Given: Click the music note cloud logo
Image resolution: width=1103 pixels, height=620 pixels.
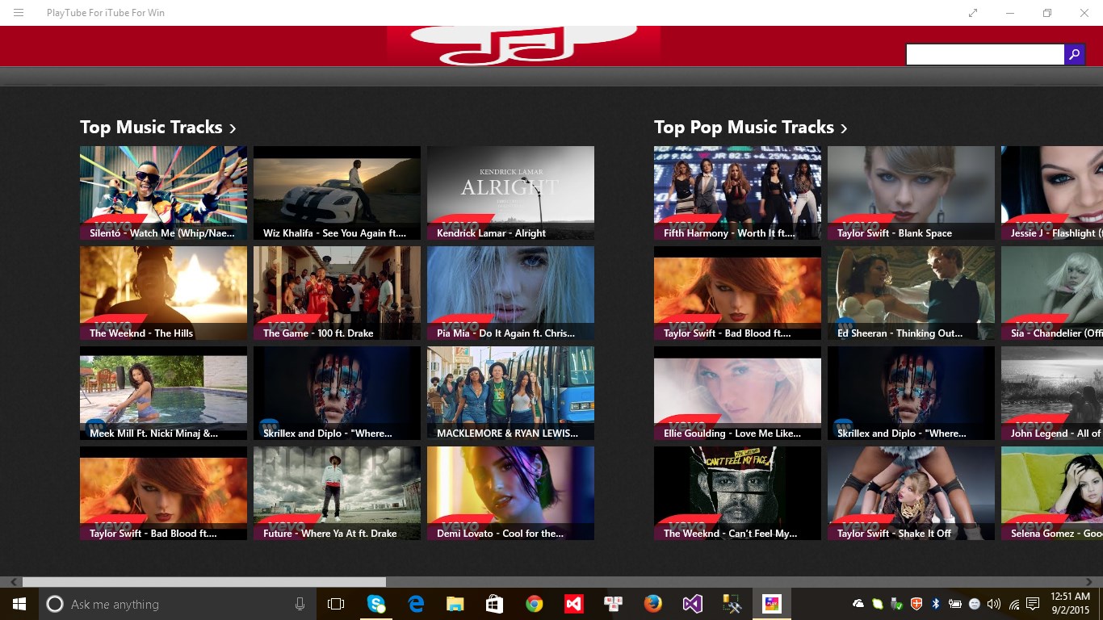Looking at the screenshot, I should 523,45.
